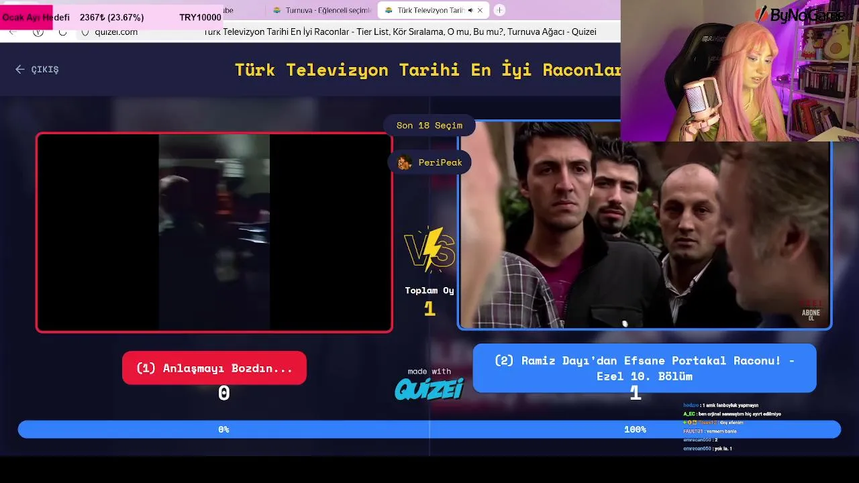This screenshot has width=859, height=483.
Task: Click the 'Türk Televizyon Tarihi En İyi Raconlar' title
Action: (x=427, y=70)
